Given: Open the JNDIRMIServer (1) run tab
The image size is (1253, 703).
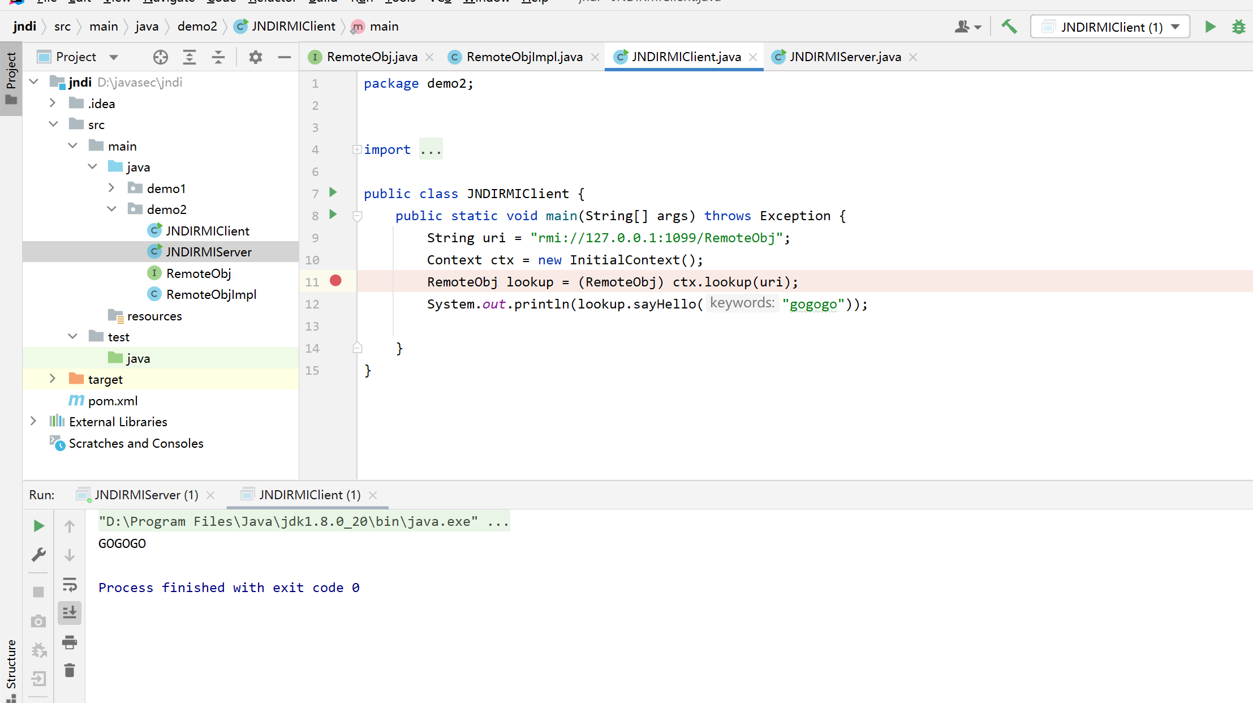Looking at the screenshot, I should pyautogui.click(x=146, y=495).
